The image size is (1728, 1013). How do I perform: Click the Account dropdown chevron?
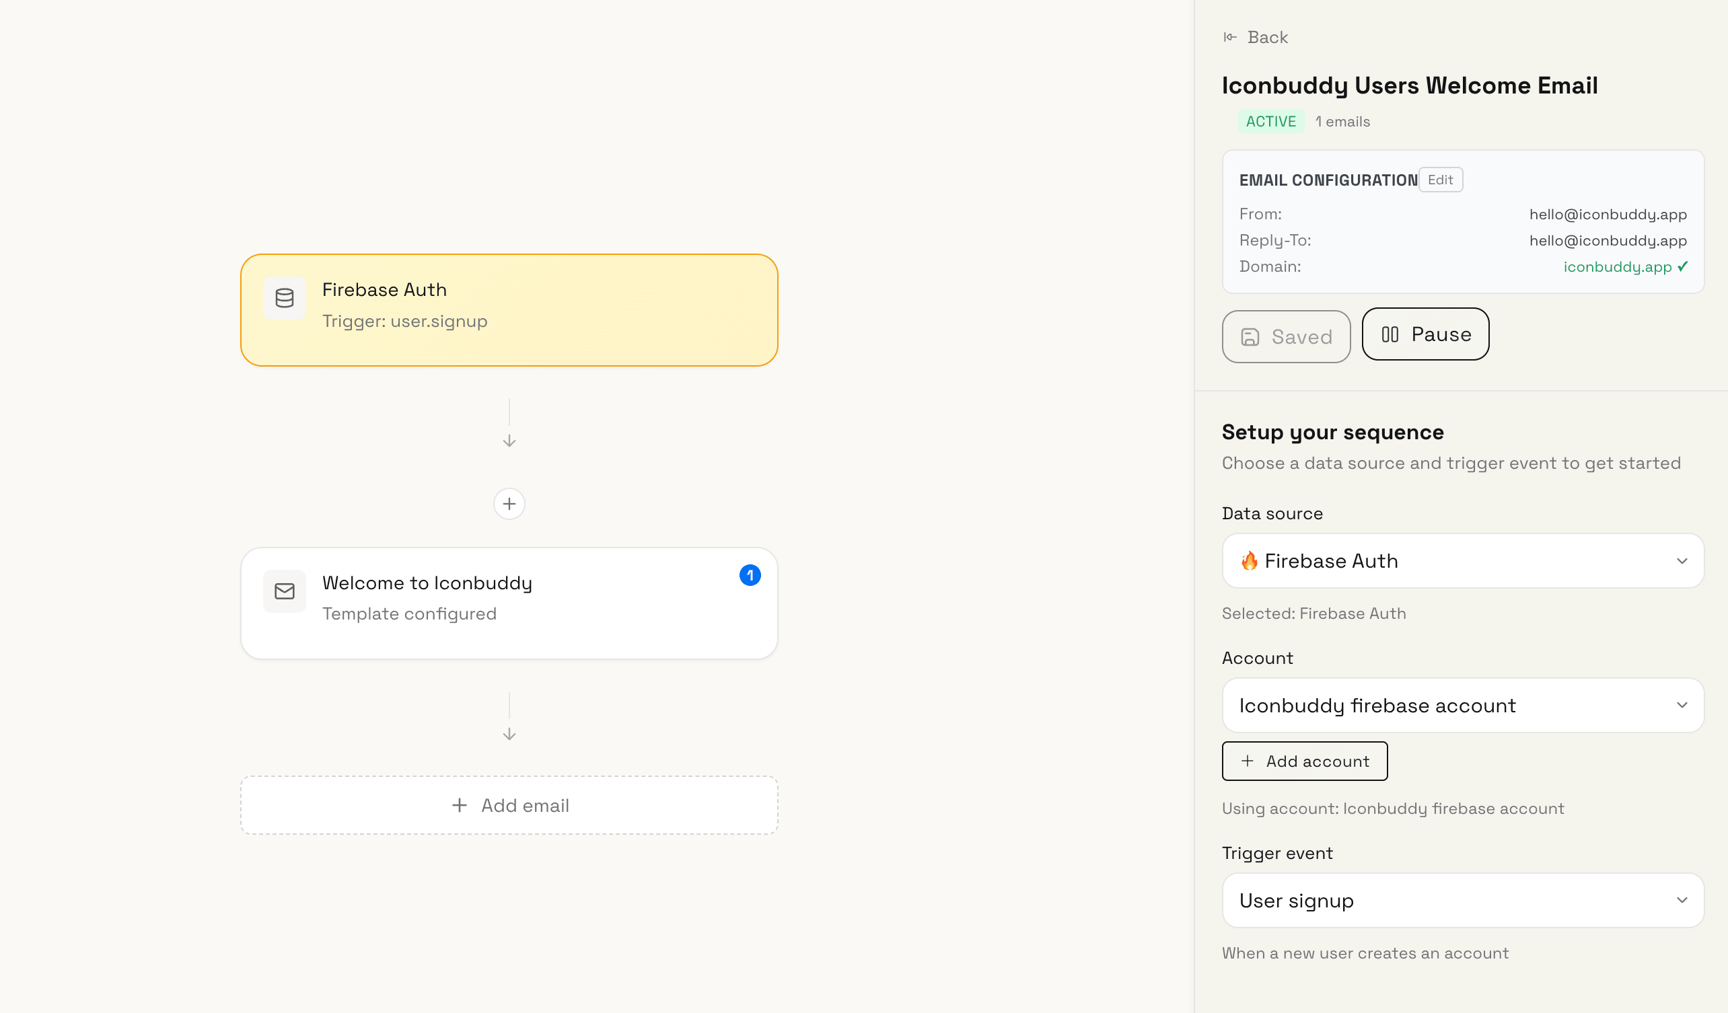[x=1682, y=705]
